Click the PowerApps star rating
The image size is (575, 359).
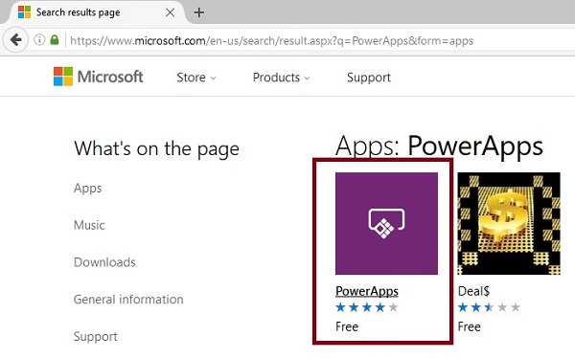[x=367, y=307]
